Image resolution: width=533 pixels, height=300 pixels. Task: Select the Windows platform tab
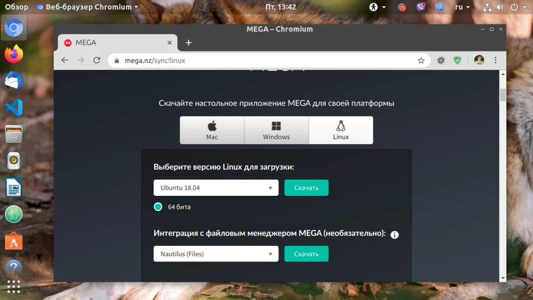pos(276,130)
